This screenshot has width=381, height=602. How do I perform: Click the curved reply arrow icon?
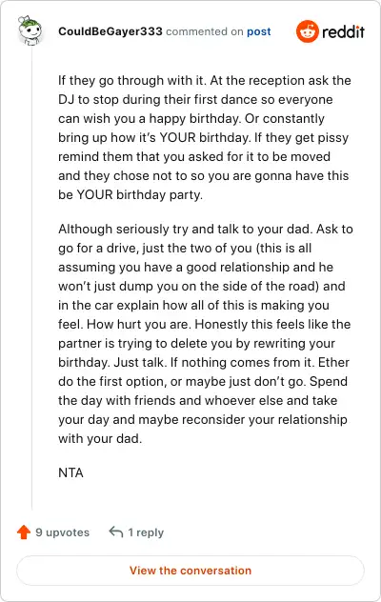pyautogui.click(x=116, y=532)
